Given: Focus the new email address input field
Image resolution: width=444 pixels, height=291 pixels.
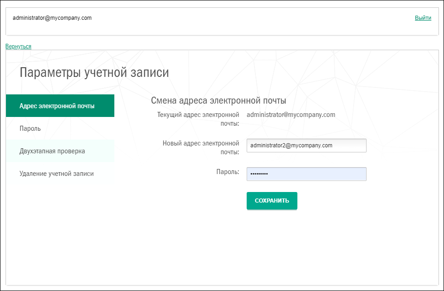Looking at the screenshot, I should point(306,145).
